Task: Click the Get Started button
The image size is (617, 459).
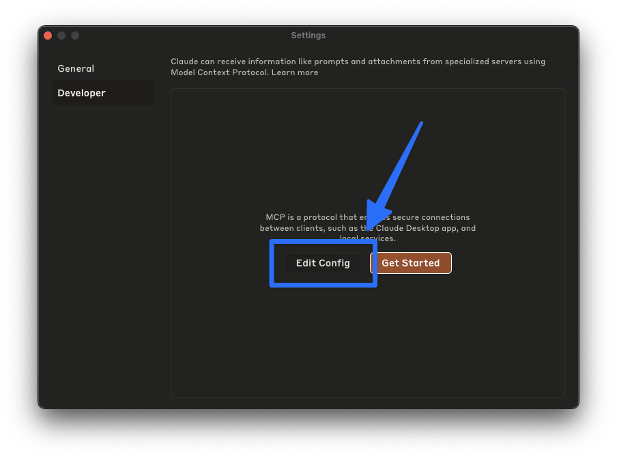Action: pos(411,263)
